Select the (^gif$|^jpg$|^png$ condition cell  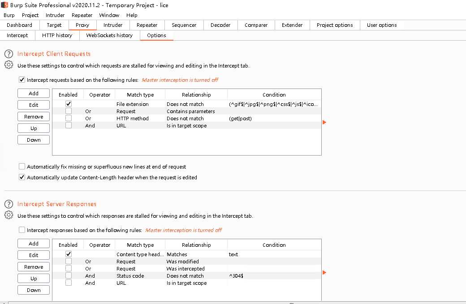pos(274,104)
